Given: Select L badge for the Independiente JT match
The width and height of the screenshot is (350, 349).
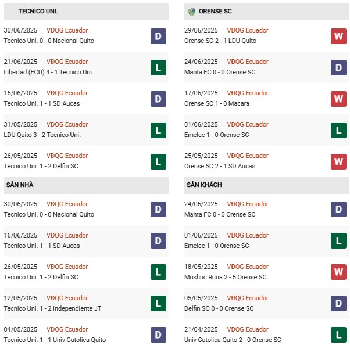Looking at the screenshot, I should pos(158,304).
